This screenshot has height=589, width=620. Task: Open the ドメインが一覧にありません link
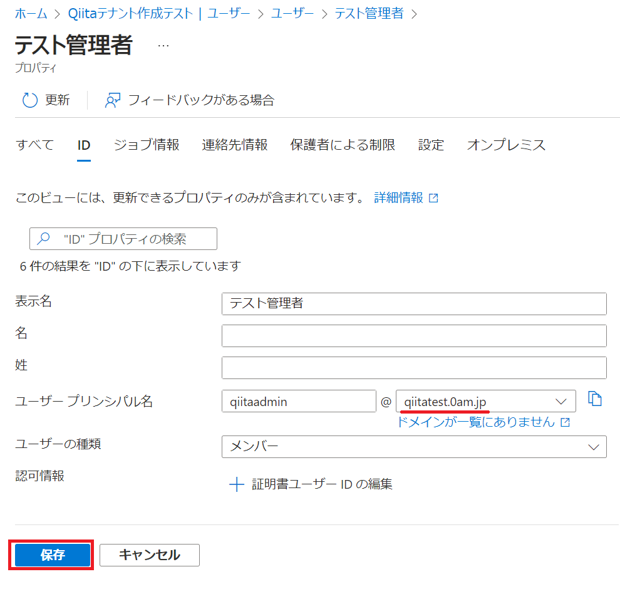pos(476,422)
